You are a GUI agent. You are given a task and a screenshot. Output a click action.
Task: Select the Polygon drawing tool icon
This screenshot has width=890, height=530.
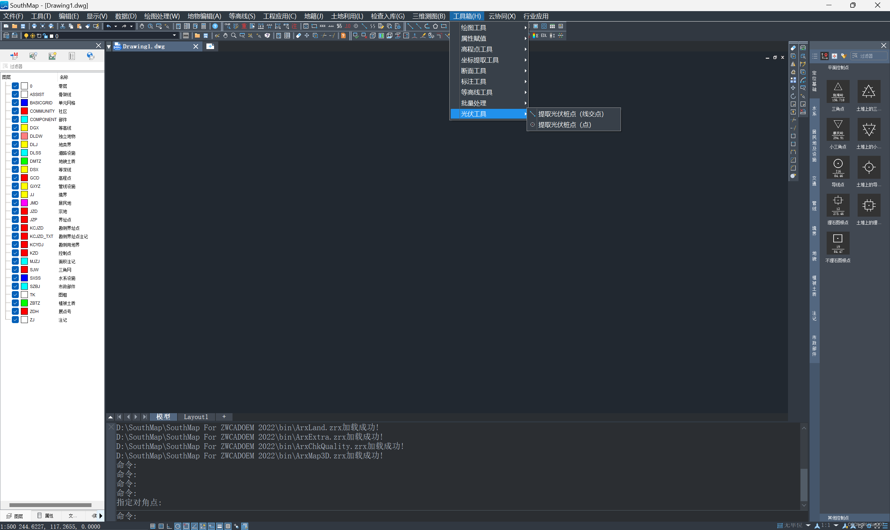click(435, 26)
